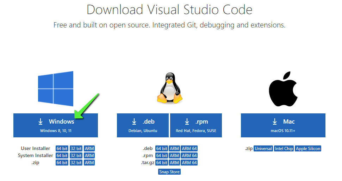Get Windows .zip 32 bit
Screen dimensions: 342x181
(x=76, y=162)
